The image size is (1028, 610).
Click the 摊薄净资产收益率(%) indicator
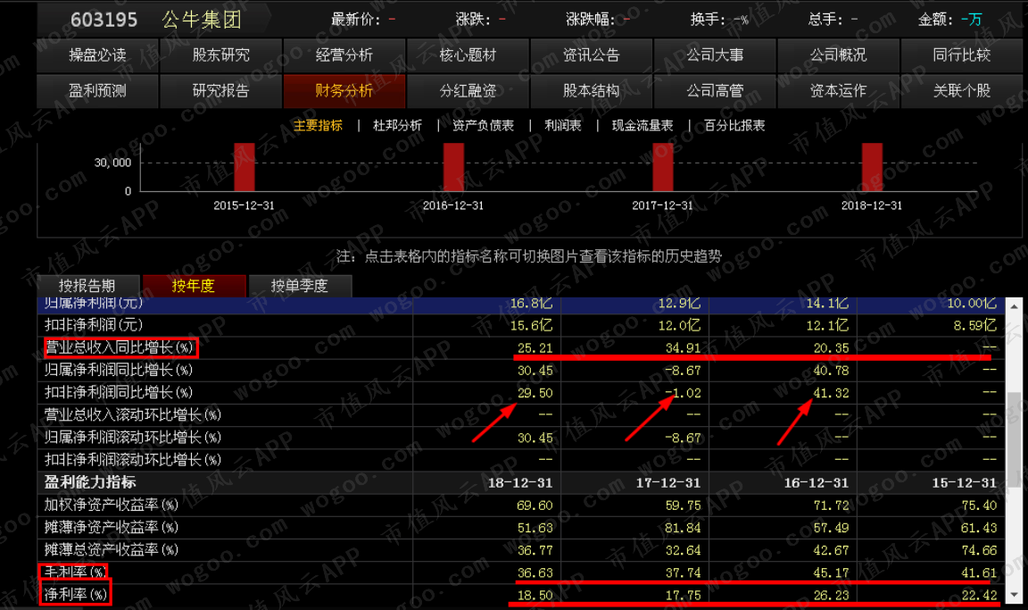112,527
